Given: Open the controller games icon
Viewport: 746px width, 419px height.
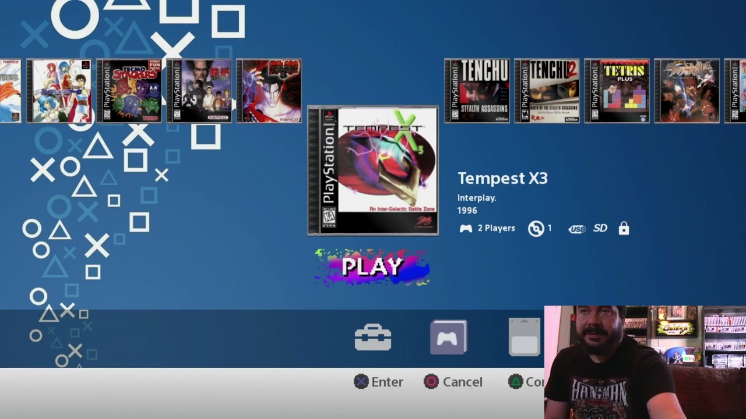Looking at the screenshot, I should (448, 337).
